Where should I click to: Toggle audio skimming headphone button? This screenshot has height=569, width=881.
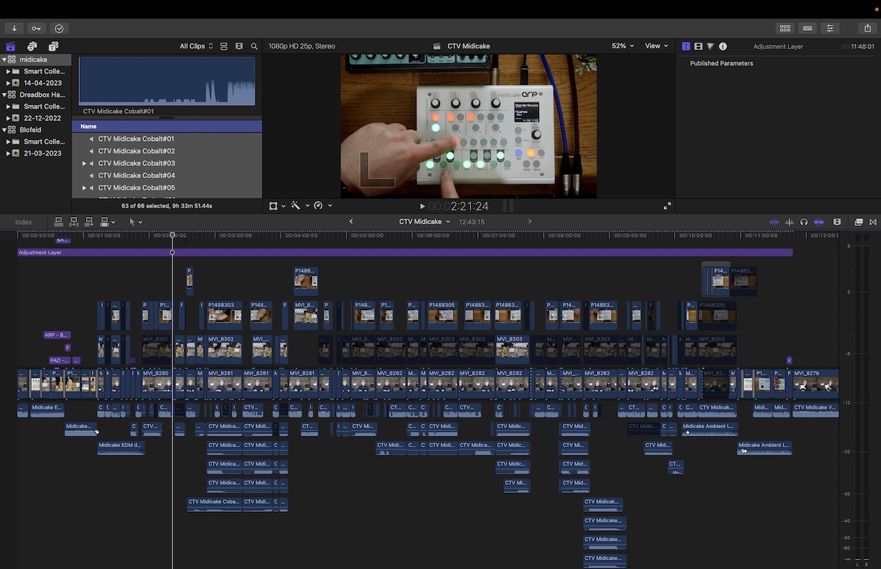[x=804, y=221]
